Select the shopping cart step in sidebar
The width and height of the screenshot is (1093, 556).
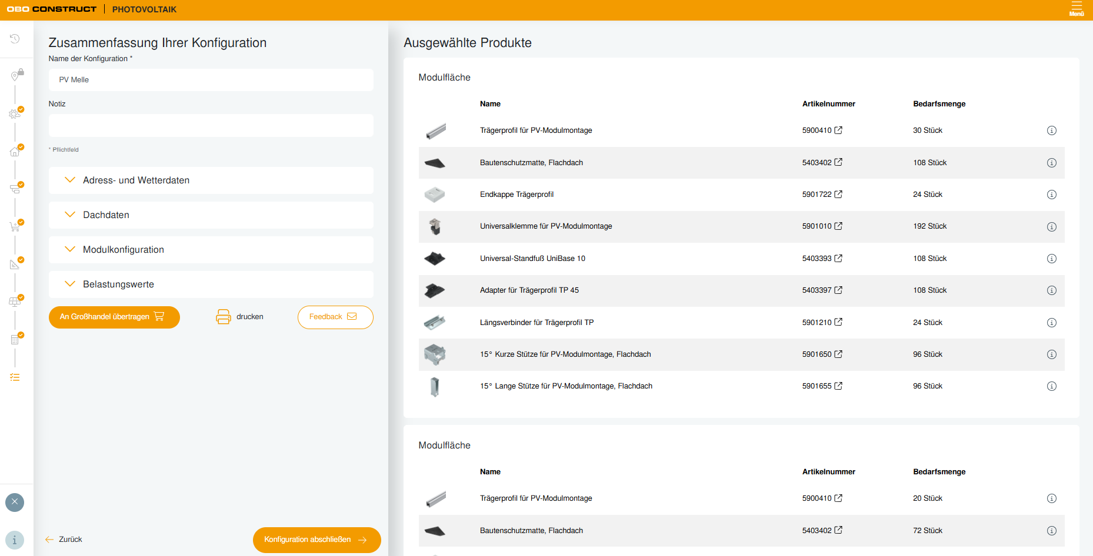point(16,226)
